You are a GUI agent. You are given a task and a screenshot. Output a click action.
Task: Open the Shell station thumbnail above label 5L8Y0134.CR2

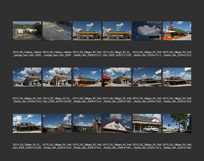(x=57, y=77)
